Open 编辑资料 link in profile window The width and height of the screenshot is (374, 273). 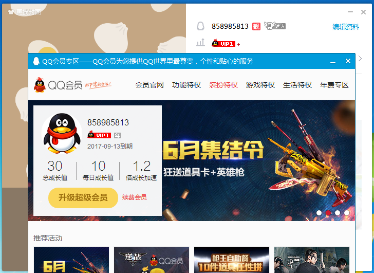(x=346, y=27)
